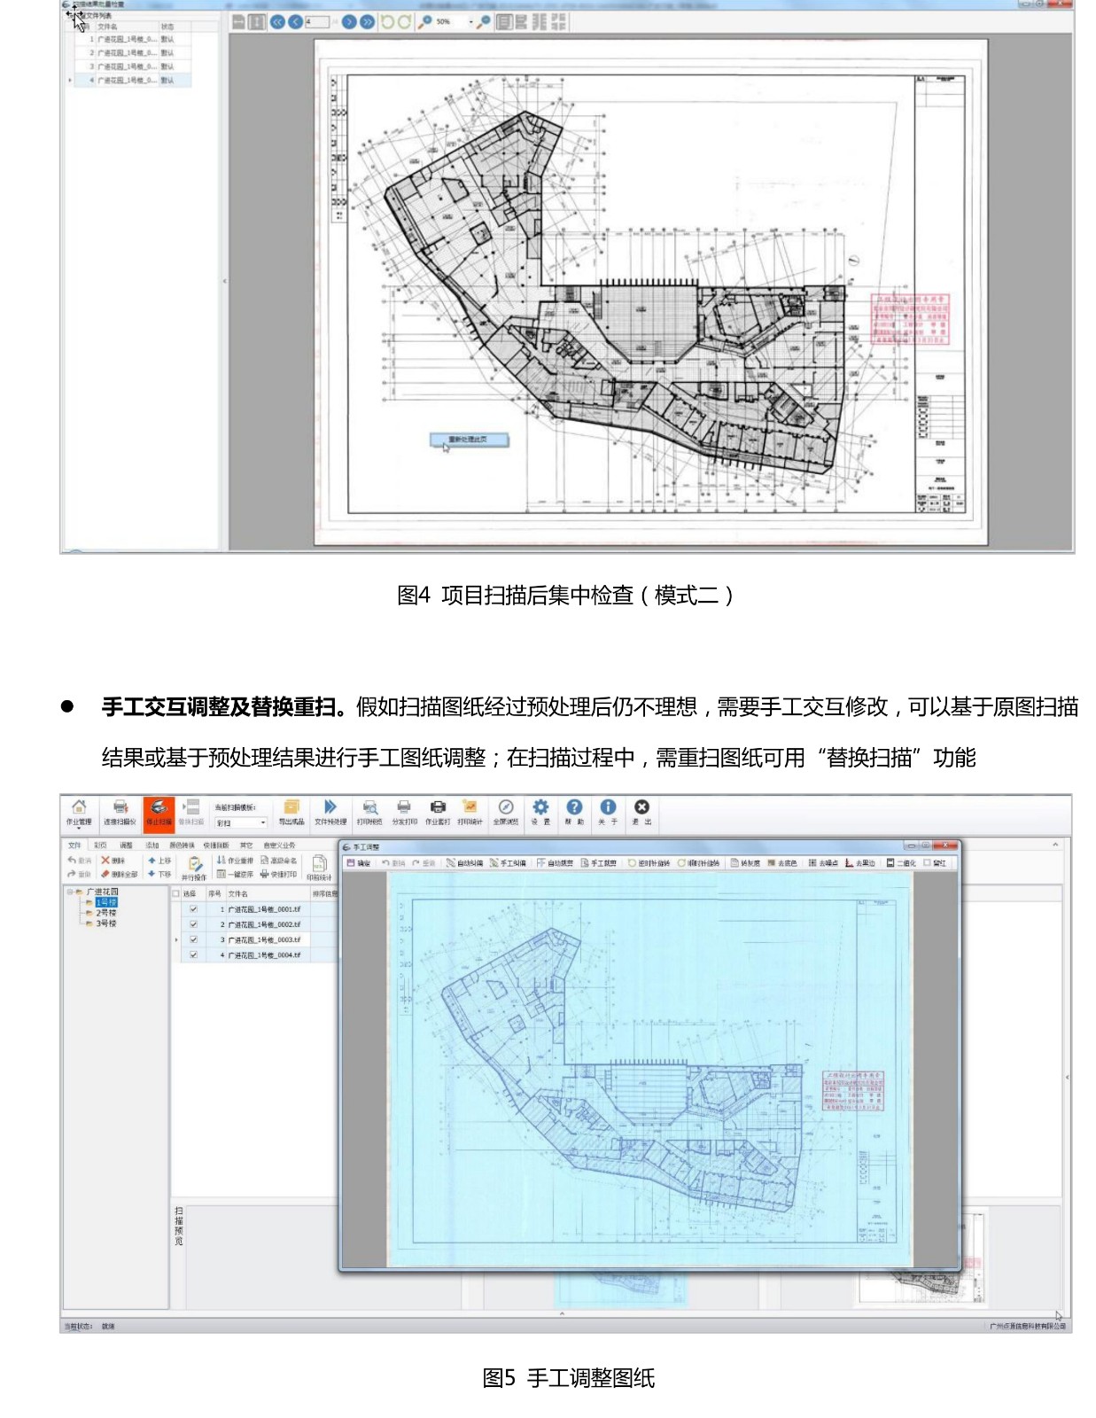Jump to first page in top viewer

[277, 22]
